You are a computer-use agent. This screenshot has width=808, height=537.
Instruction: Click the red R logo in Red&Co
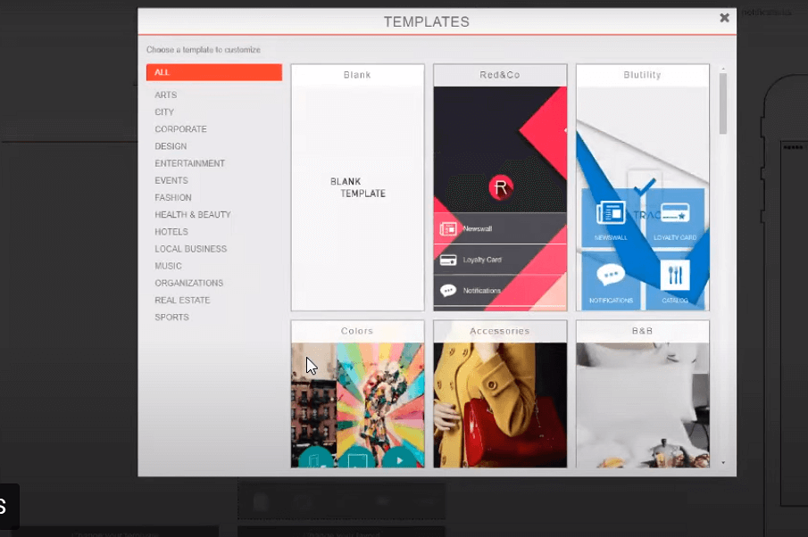pos(501,187)
